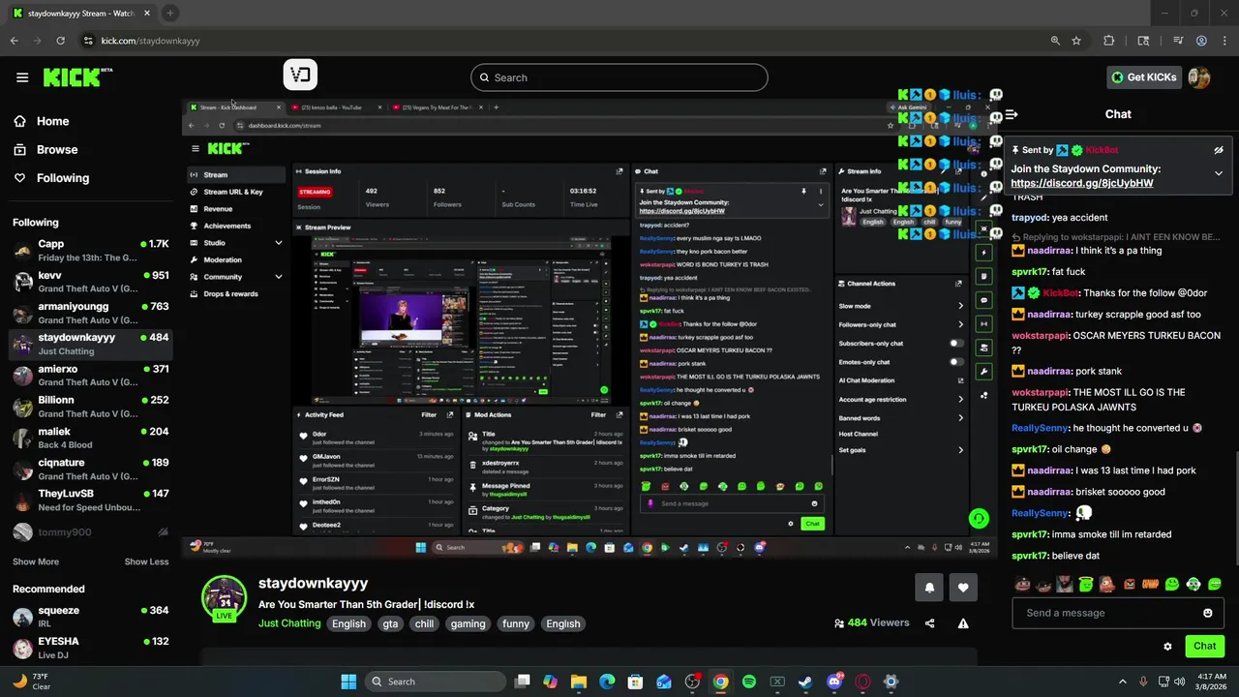Click Show More under Following

point(36,561)
